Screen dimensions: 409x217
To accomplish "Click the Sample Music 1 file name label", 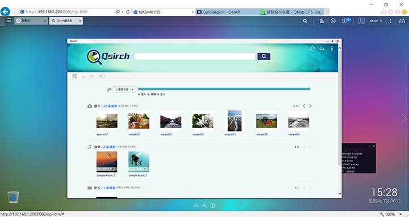I will pos(106,176).
